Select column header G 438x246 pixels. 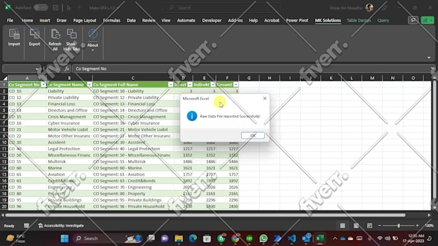[249, 78]
